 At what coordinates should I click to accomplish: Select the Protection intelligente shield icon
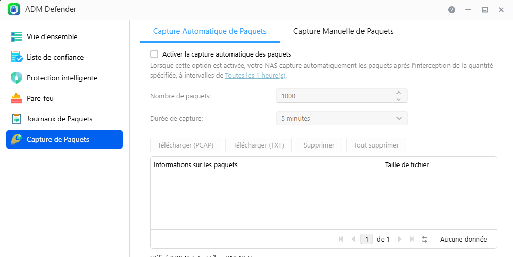pos(16,78)
